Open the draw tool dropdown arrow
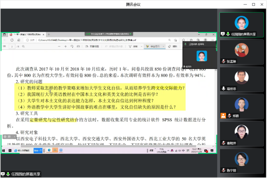 (141, 46)
